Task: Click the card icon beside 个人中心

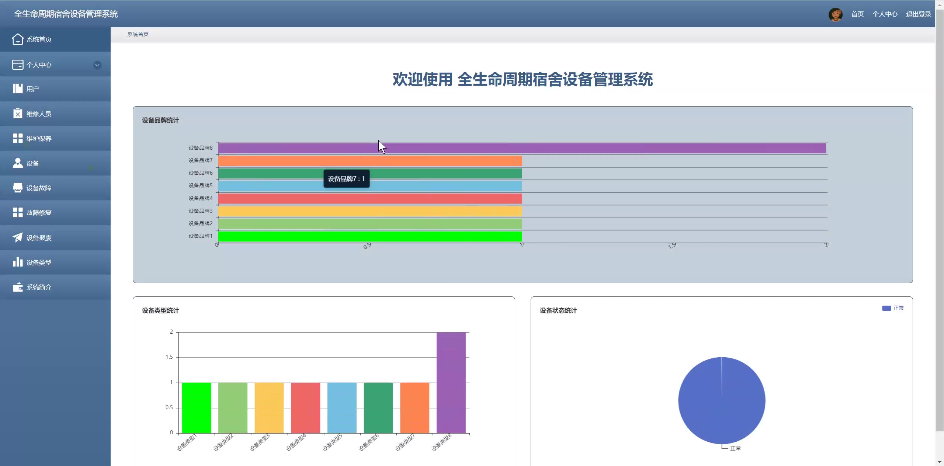Action: 17,65
